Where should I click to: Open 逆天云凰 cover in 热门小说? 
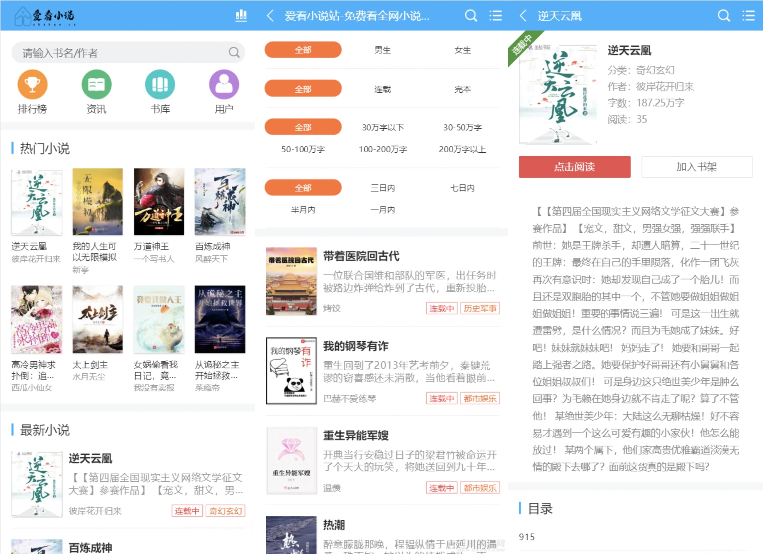(x=37, y=202)
